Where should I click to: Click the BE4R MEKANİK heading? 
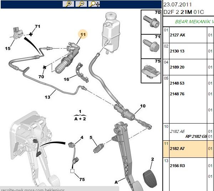194,22
